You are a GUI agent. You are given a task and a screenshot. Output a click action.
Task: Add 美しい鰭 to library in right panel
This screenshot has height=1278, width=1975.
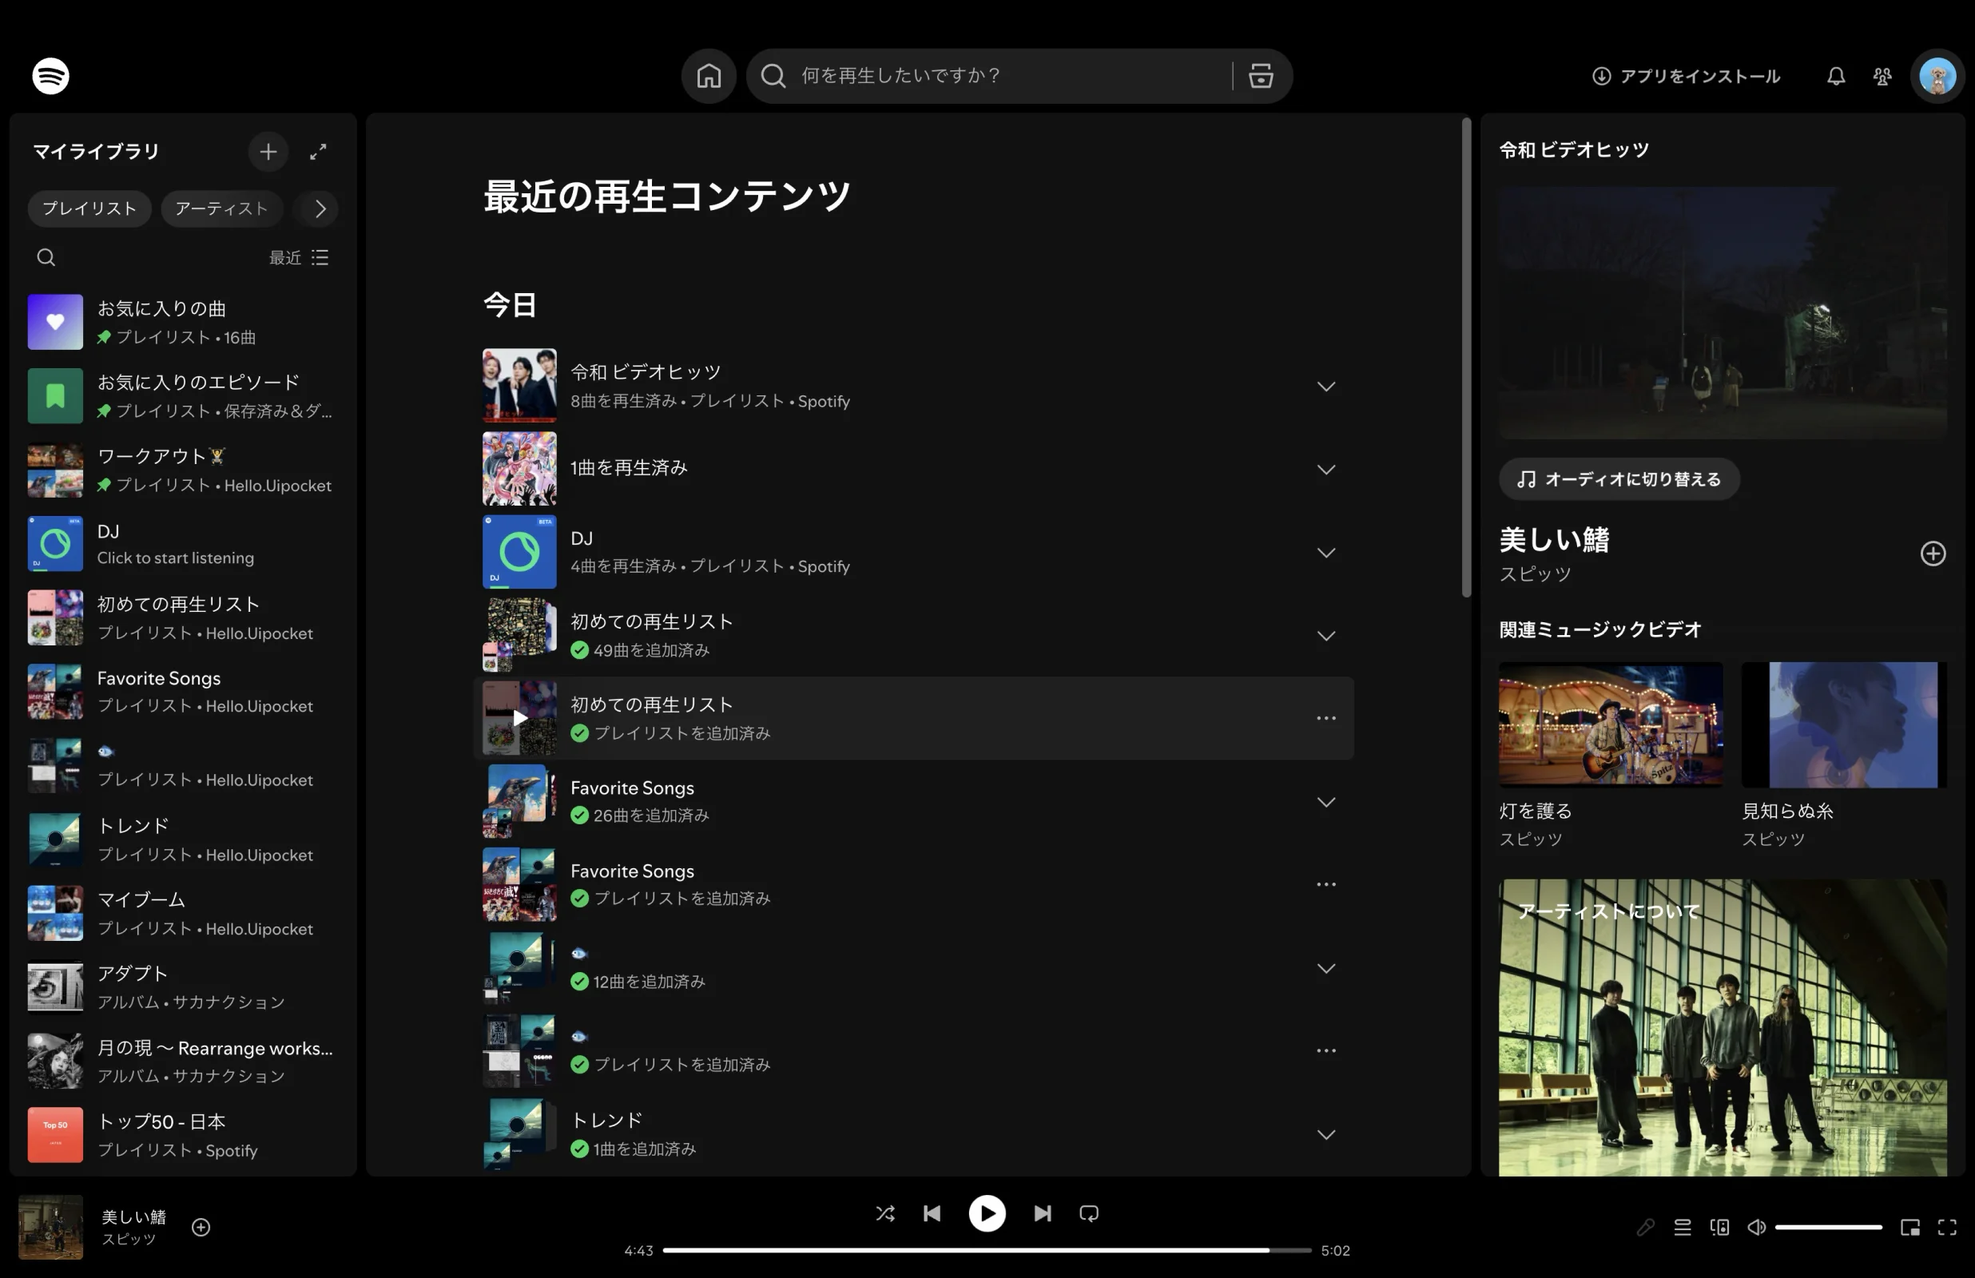pyautogui.click(x=1933, y=554)
